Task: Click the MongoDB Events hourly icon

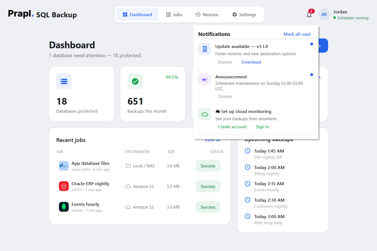Action: 64,207
